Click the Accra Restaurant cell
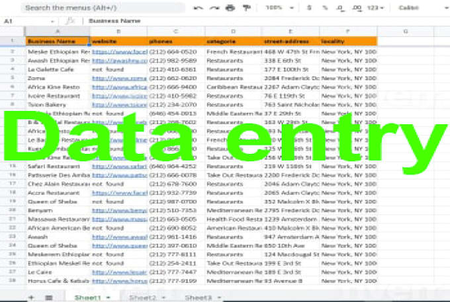The image size is (450, 302). point(58,193)
